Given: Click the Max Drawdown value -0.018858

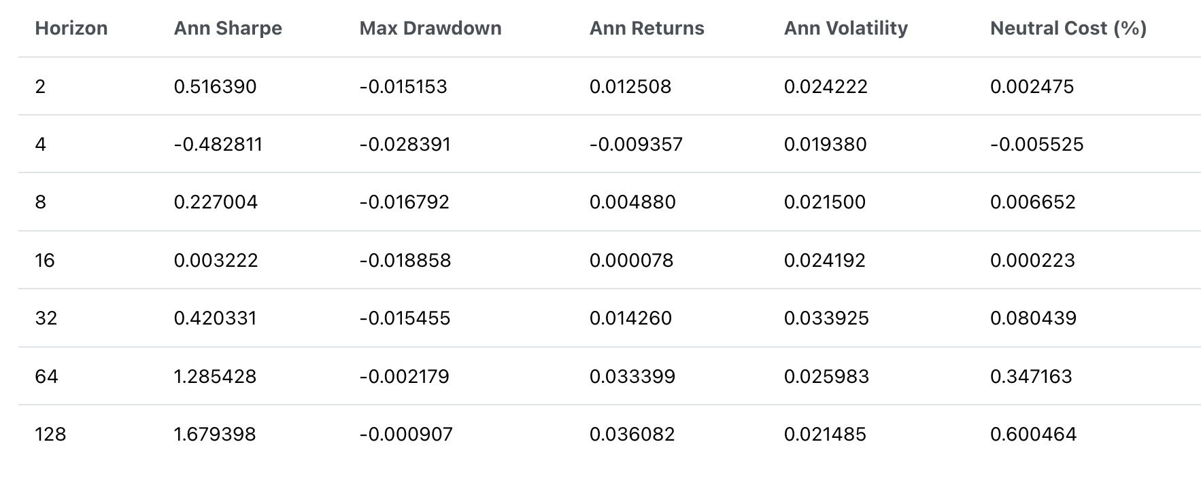Looking at the screenshot, I should 405,261.
